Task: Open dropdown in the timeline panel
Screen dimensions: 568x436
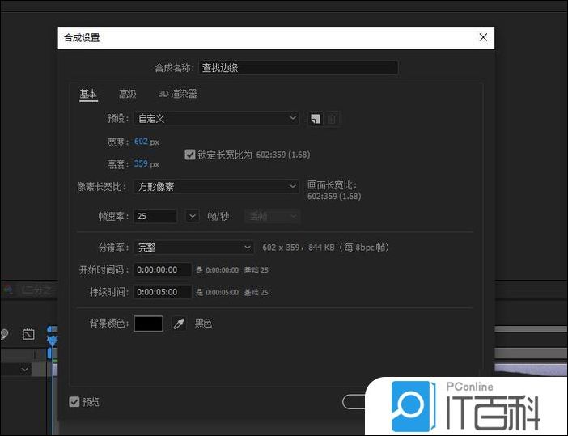Action: pos(24,370)
